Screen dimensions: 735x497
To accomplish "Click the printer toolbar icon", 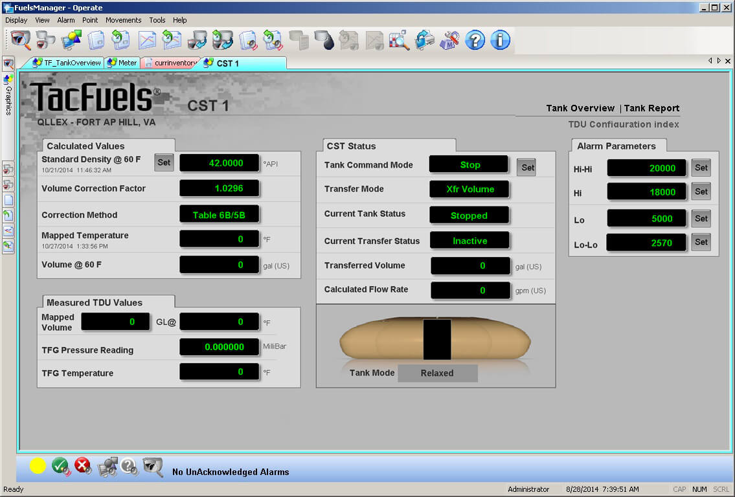I will tap(424, 40).
